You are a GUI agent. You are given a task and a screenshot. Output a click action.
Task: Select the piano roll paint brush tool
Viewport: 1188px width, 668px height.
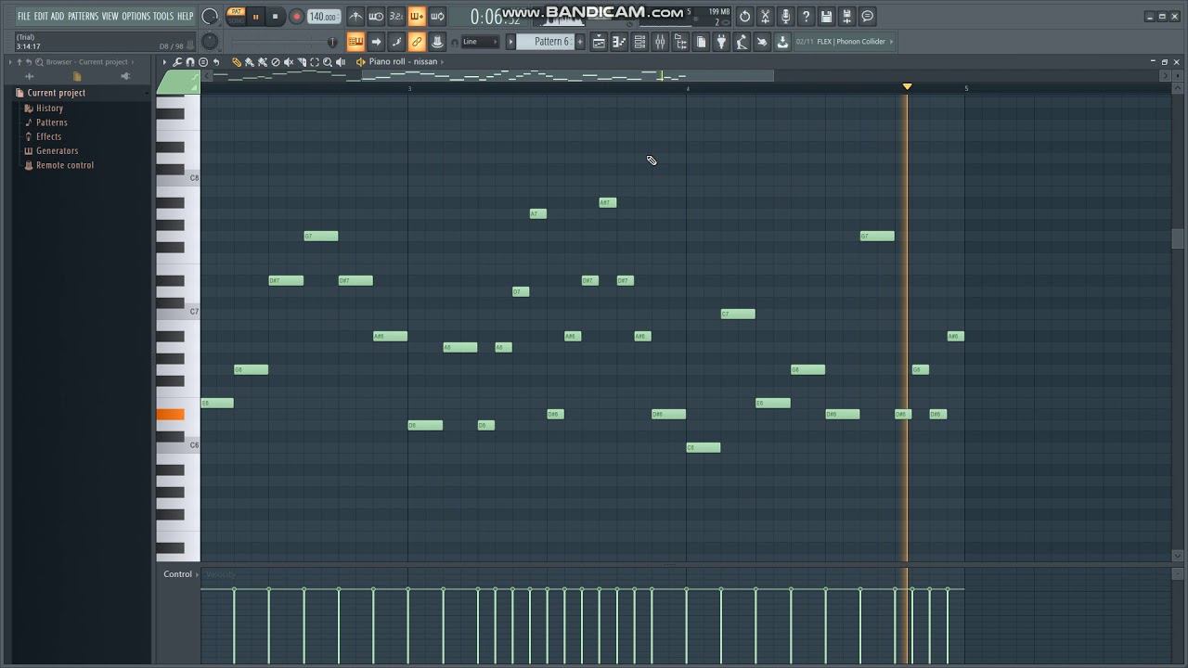[x=250, y=62]
